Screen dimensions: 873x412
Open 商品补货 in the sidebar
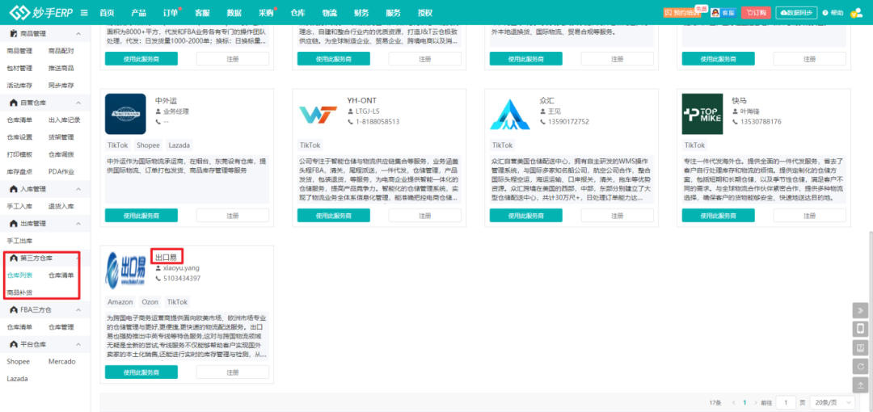pyautogui.click(x=19, y=293)
